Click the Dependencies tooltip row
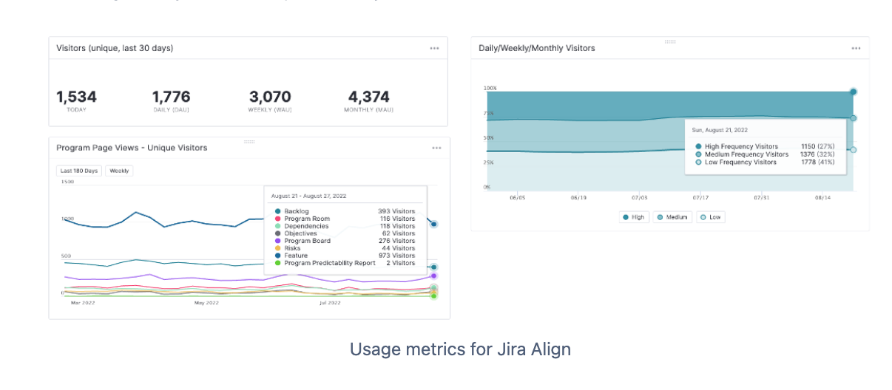 pyautogui.click(x=344, y=226)
